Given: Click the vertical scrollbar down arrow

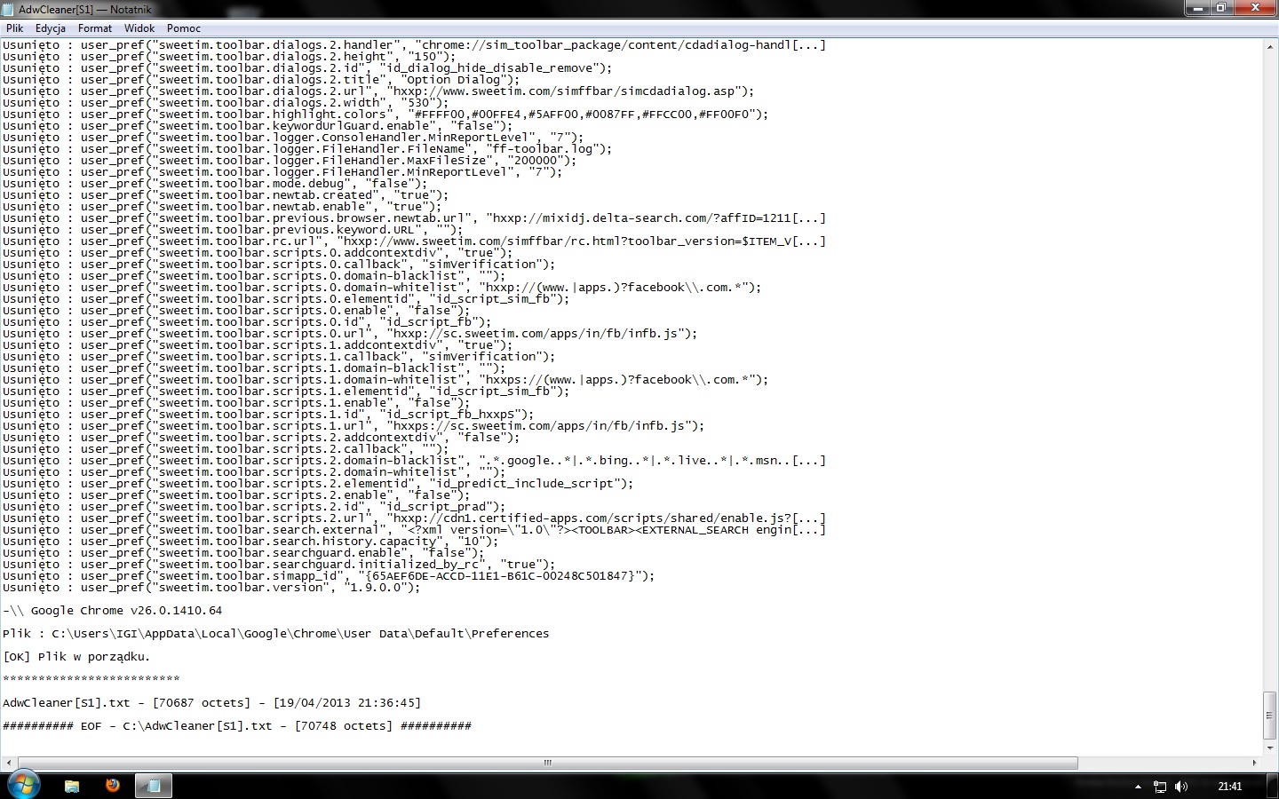Looking at the screenshot, I should [x=1271, y=748].
